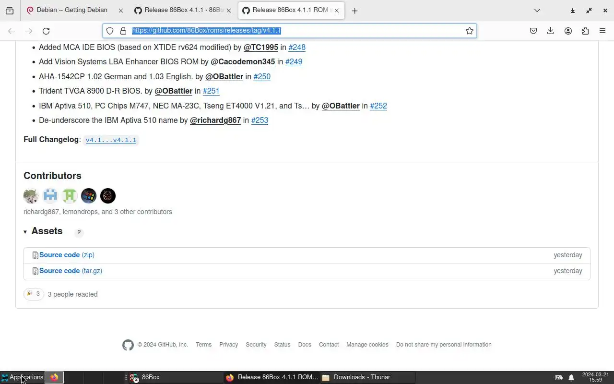Screen dimensions: 614x384
Task: Click the GitHub logo in the footer
Action: coord(128,345)
